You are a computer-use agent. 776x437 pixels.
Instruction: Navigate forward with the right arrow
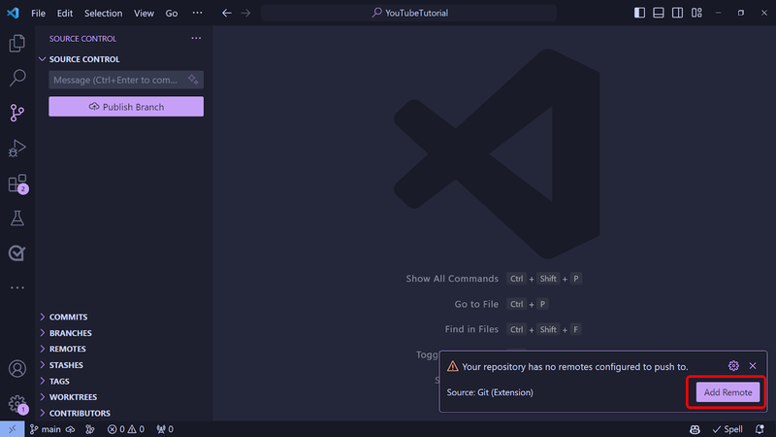[246, 13]
